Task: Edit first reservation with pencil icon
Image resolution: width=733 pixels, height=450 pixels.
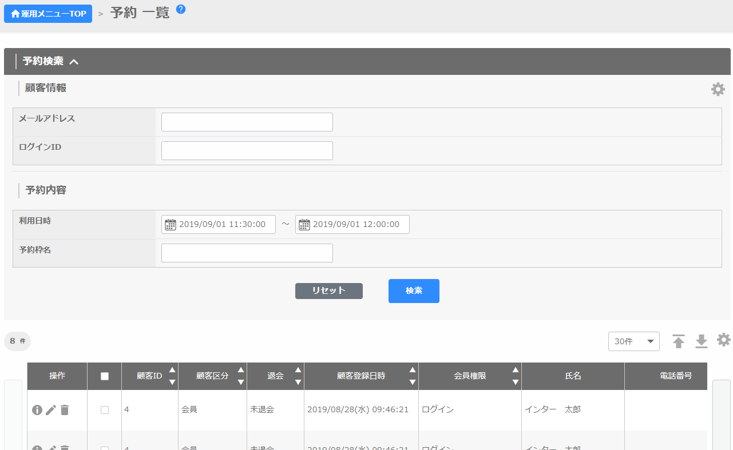Action: [x=51, y=410]
